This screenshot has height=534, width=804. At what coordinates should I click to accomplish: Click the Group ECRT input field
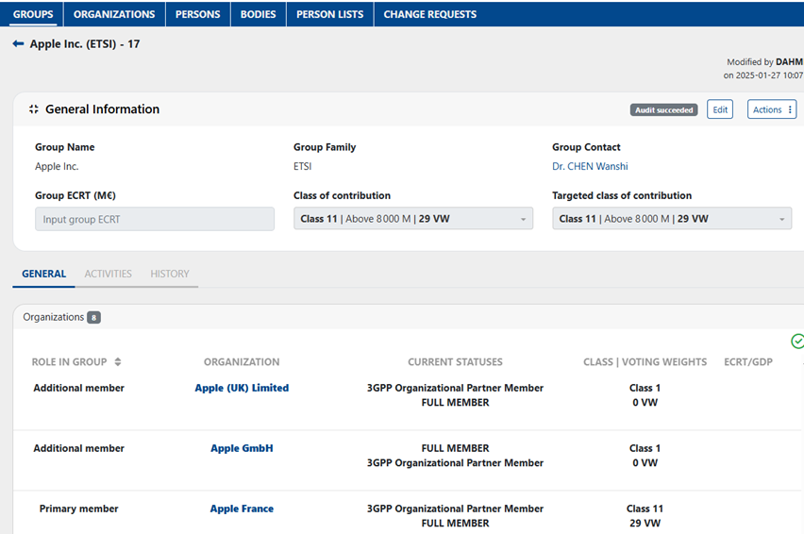[x=155, y=219]
